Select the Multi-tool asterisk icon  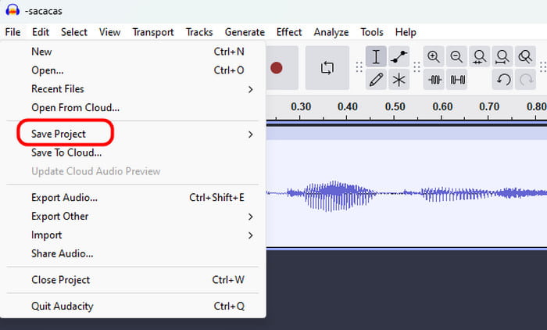point(399,80)
